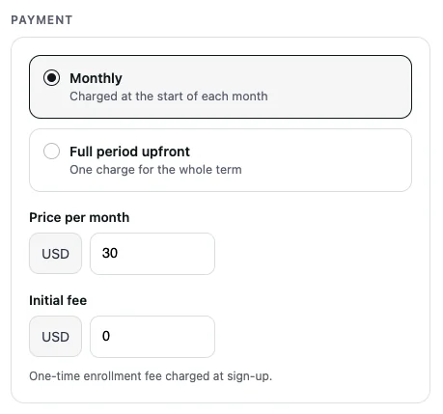Place cursor on the value 0

coord(106,336)
